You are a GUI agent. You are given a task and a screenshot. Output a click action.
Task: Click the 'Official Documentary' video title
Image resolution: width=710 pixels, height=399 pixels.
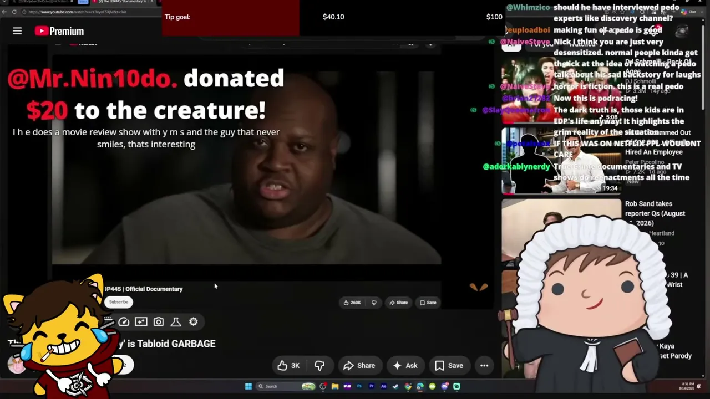[x=144, y=289]
